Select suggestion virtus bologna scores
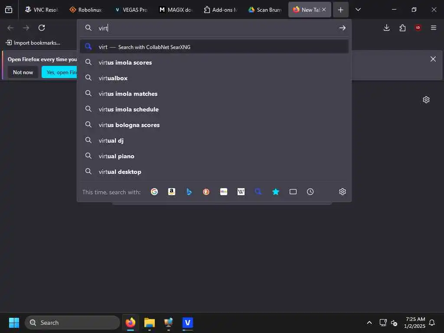This screenshot has width=444, height=333. point(214,125)
